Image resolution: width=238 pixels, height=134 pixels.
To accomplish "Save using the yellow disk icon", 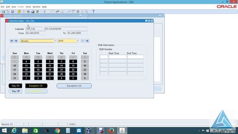I will [x=19, y=12].
